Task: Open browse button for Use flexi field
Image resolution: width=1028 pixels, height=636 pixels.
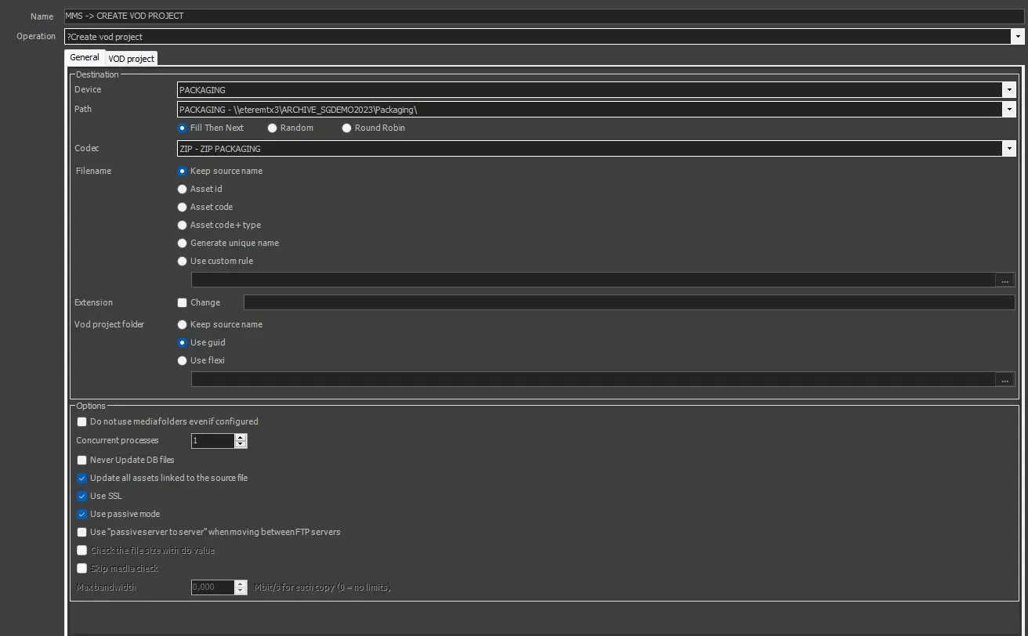Action: pyautogui.click(x=1004, y=379)
